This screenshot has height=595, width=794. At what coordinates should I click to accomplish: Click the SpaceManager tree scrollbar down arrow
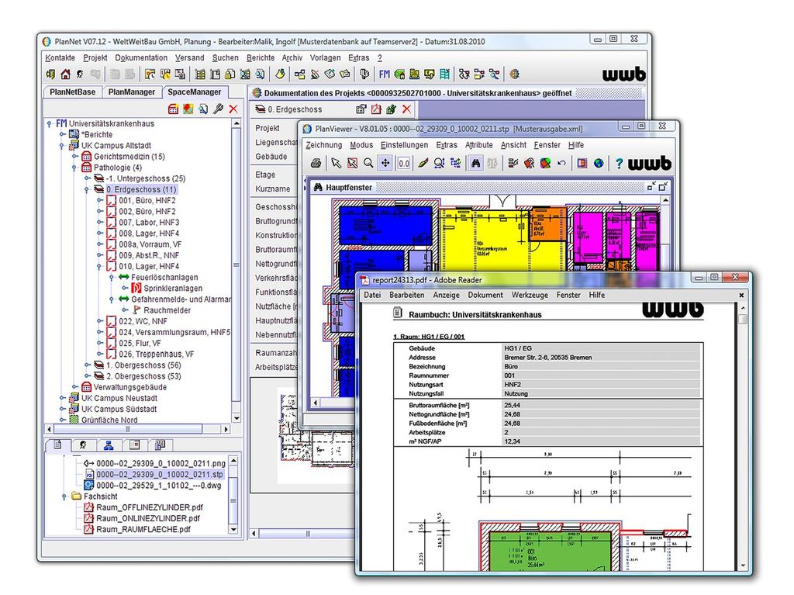236,418
